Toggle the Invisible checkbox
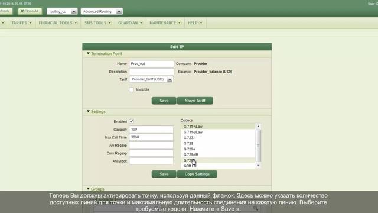 [x=131, y=89]
